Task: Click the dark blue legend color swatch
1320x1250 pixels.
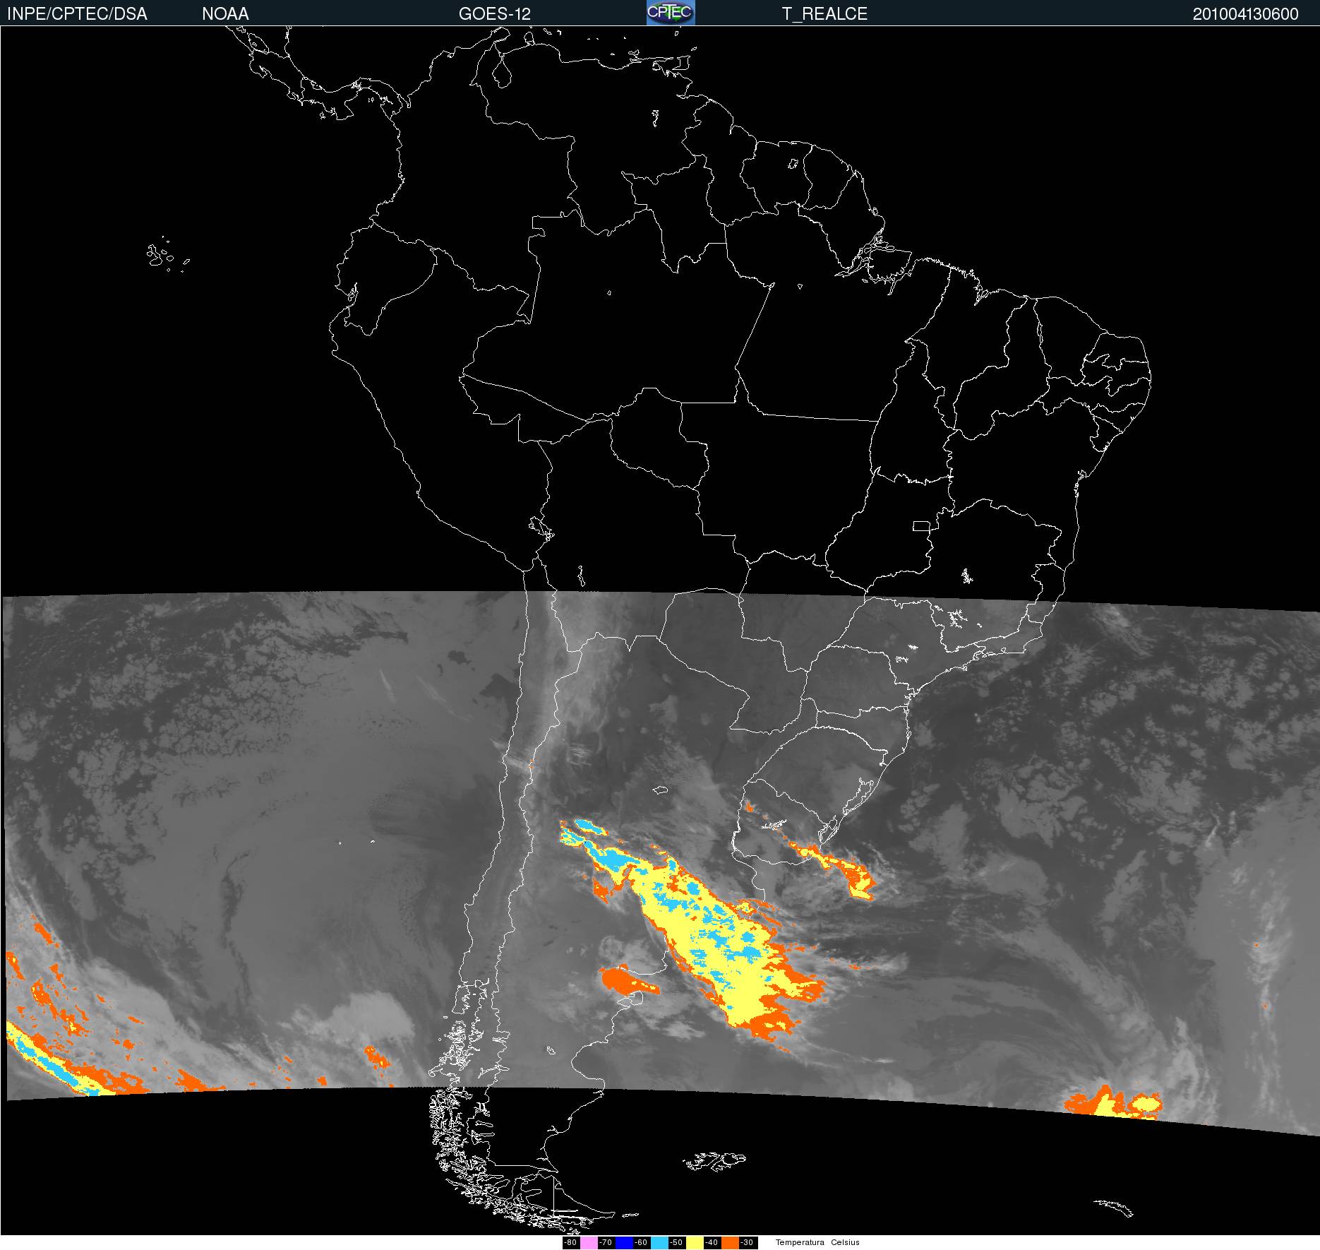Action: pyautogui.click(x=624, y=1243)
